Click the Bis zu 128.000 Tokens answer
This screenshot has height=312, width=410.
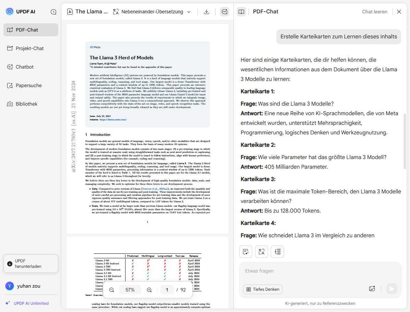click(x=293, y=211)
